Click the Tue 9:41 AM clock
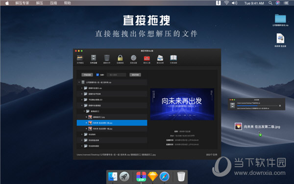 (x=254, y=3)
